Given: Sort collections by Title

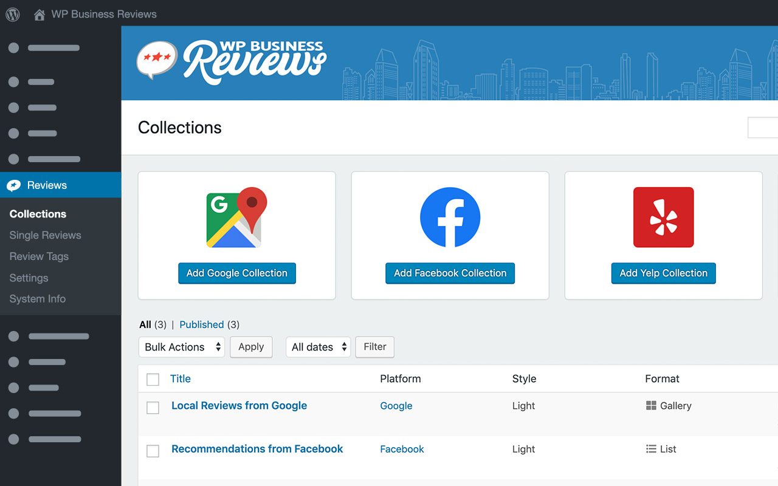Looking at the screenshot, I should pos(180,378).
